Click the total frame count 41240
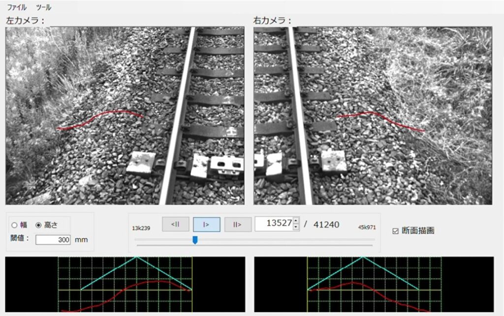504x316 pixels. (326, 224)
